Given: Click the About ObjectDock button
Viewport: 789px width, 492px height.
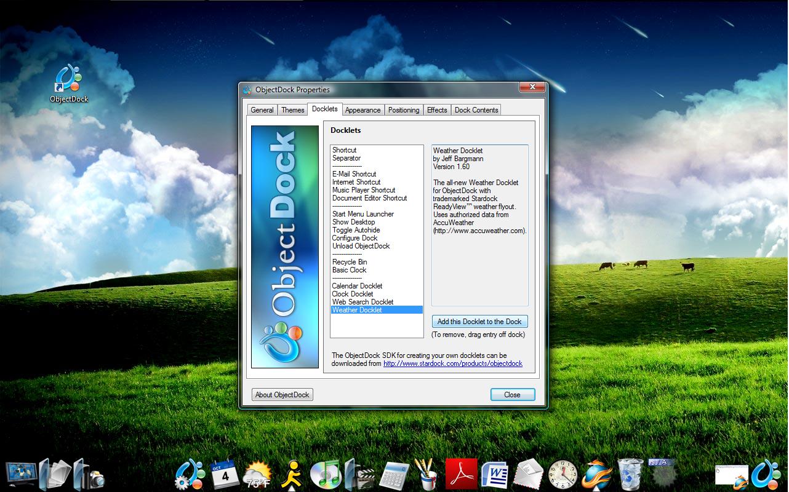Looking at the screenshot, I should 282,395.
